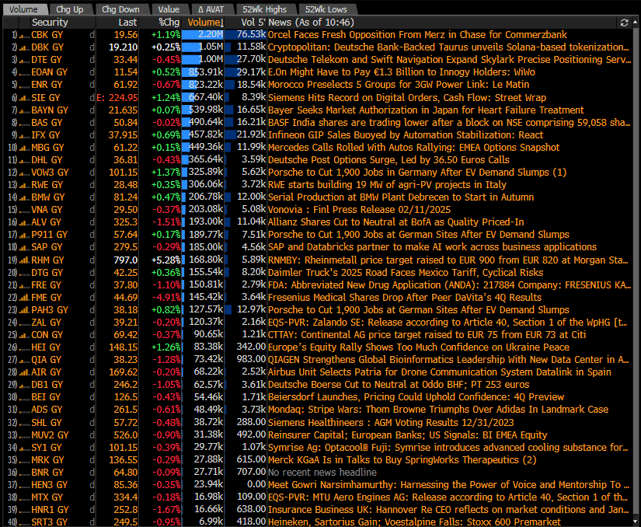Show the 52Wk Highs tab
This screenshot has width=641, height=527.
[264, 9]
